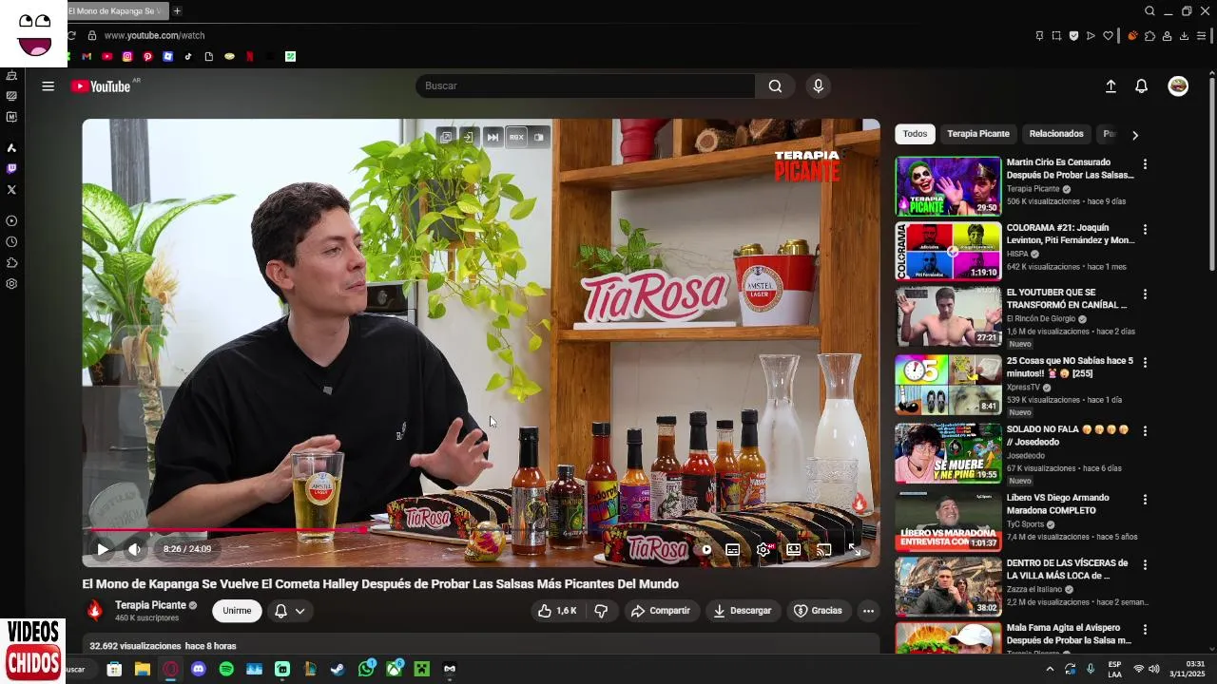Open the Terapia Picante channel avatar
The image size is (1217, 684).
(94, 611)
